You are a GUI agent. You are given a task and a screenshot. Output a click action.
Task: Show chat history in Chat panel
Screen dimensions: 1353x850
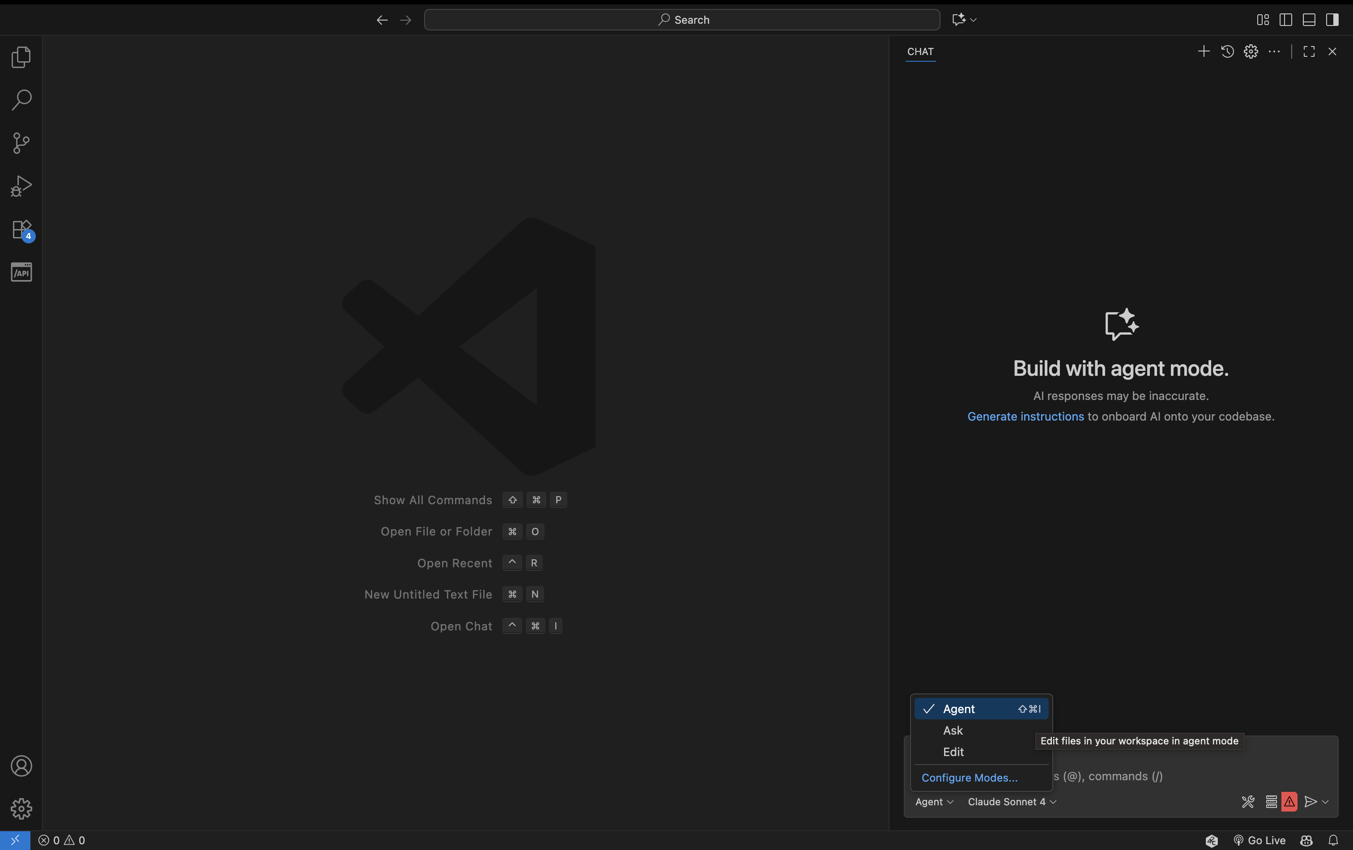click(1227, 52)
